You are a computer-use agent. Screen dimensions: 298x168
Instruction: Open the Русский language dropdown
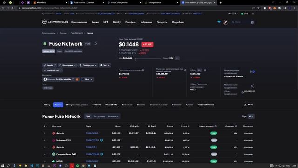click(x=233, y=14)
